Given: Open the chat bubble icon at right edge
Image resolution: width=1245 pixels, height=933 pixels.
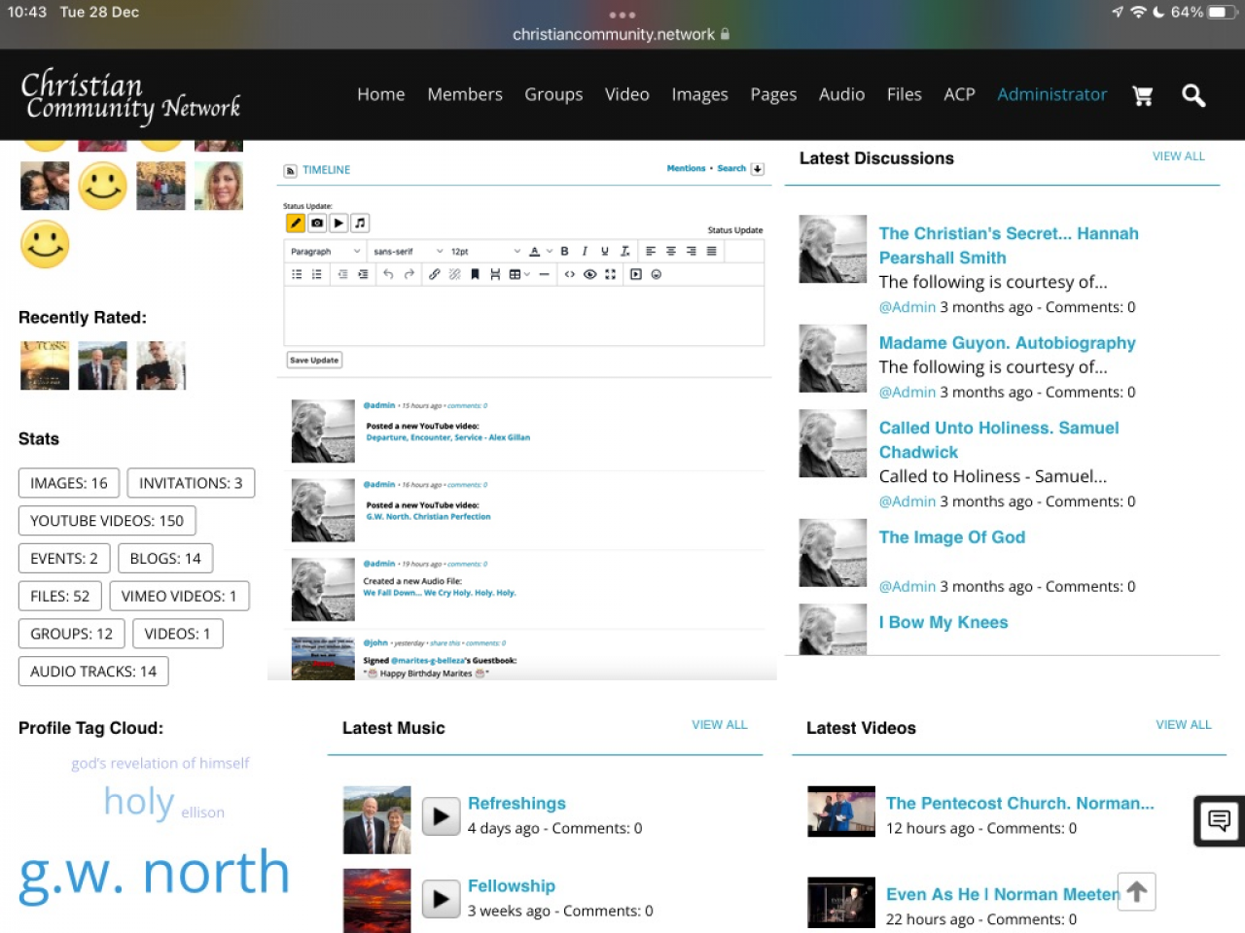Looking at the screenshot, I should (1219, 821).
